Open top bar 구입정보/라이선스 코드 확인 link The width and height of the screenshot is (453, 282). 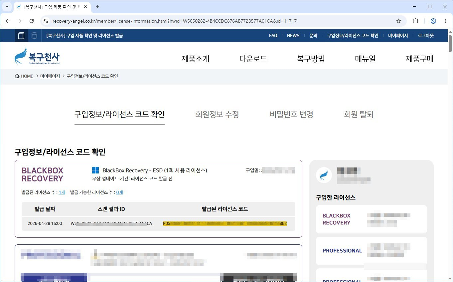353,36
